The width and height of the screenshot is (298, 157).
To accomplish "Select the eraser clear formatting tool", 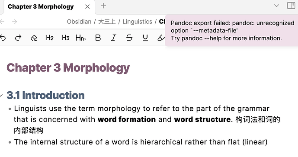I will (34, 38).
